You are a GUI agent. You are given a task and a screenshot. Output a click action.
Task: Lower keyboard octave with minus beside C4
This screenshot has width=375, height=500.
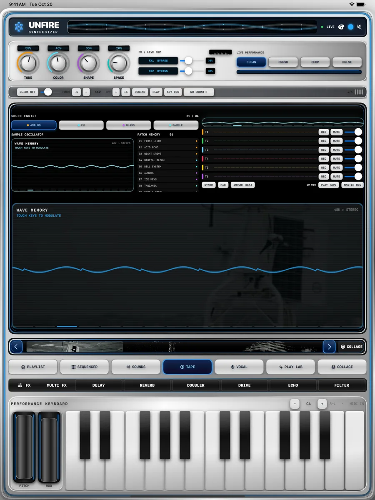point(295,404)
